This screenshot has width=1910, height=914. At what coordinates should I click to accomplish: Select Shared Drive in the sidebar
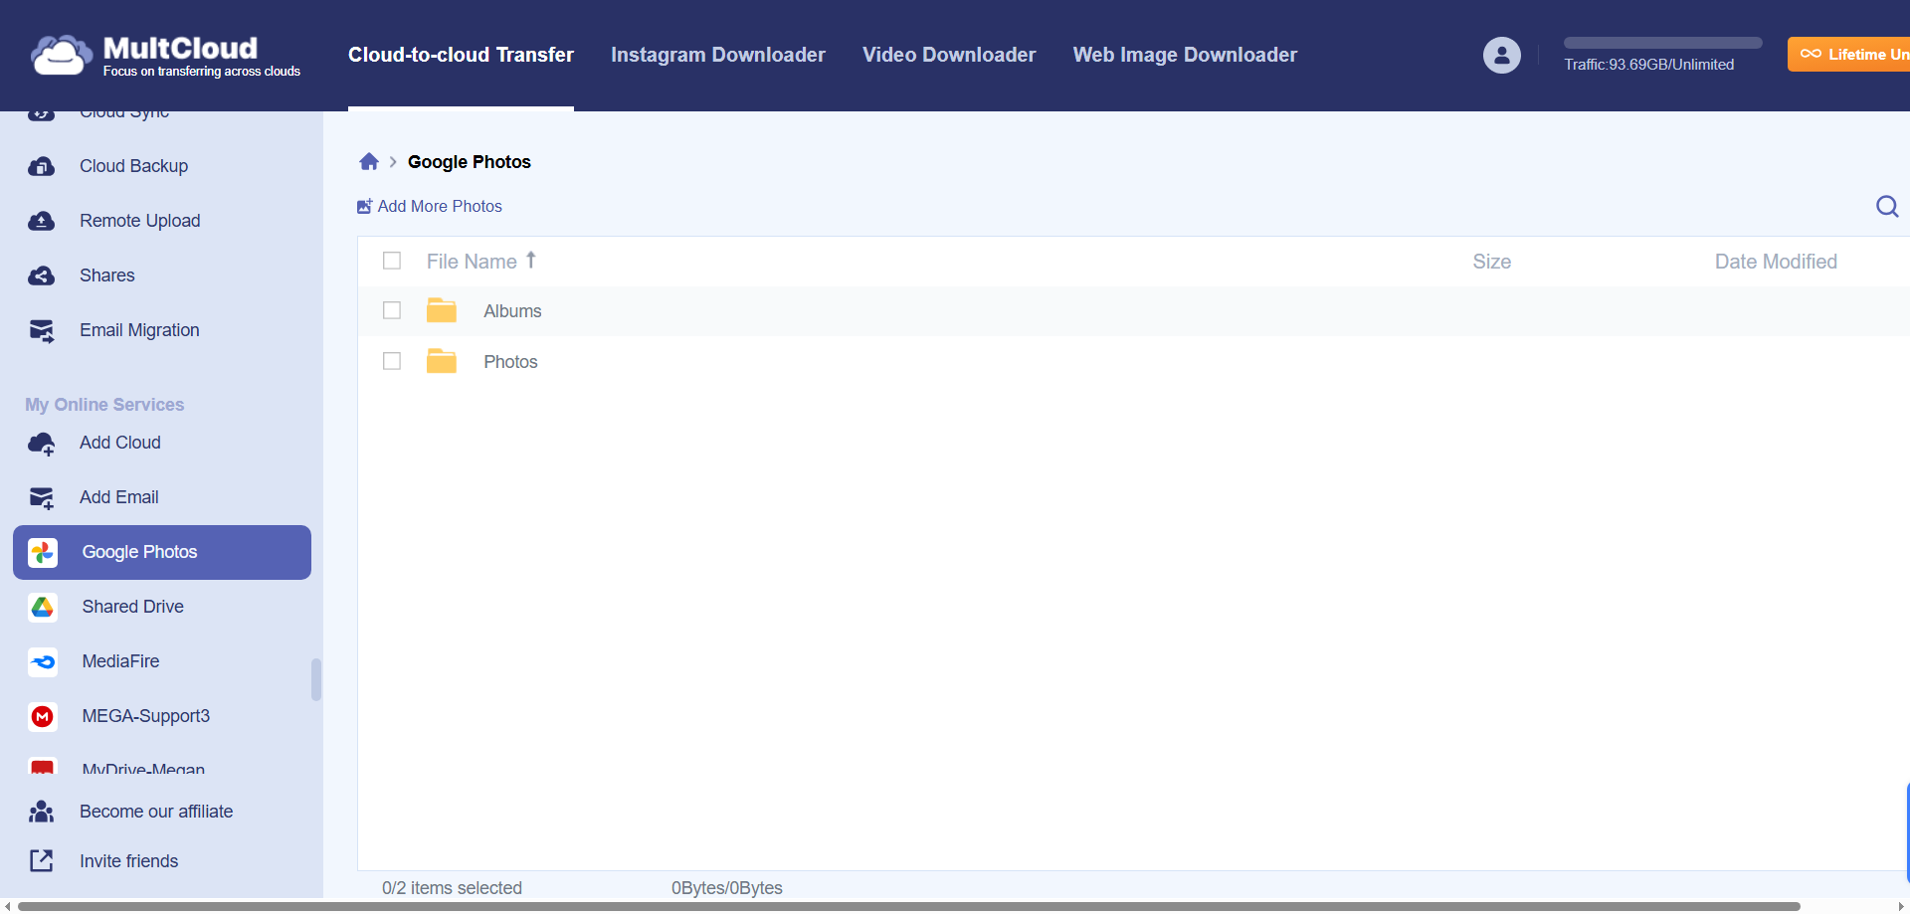pyautogui.click(x=133, y=607)
